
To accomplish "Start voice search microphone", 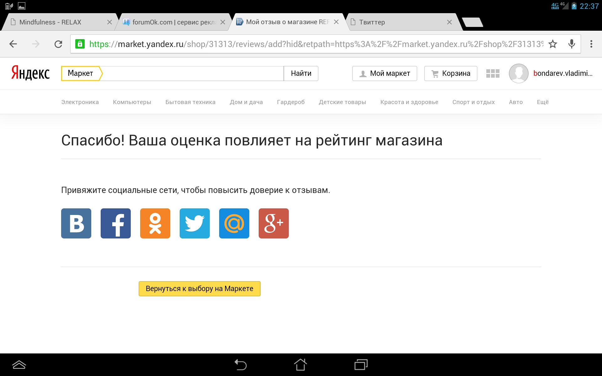I will pyautogui.click(x=572, y=44).
